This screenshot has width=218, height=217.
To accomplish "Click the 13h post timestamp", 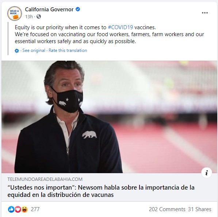I will click(29, 16).
